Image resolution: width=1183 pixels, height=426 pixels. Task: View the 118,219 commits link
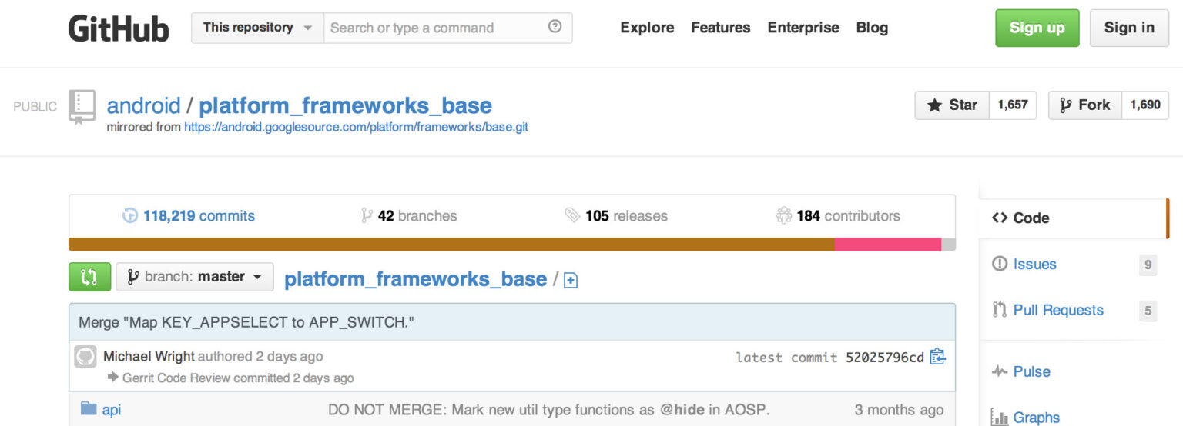tap(199, 216)
